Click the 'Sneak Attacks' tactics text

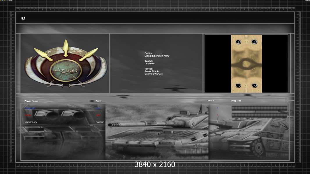(x=152, y=71)
